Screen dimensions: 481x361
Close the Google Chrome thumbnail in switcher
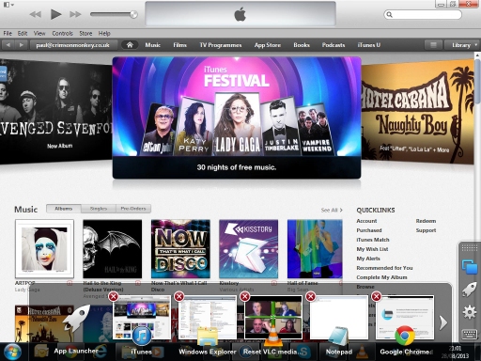tap(377, 296)
